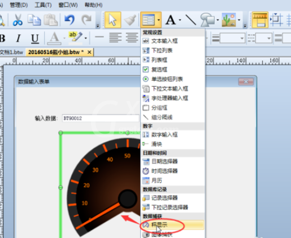Open the 帮助(H) menu

pyautogui.click(x=94, y=5)
